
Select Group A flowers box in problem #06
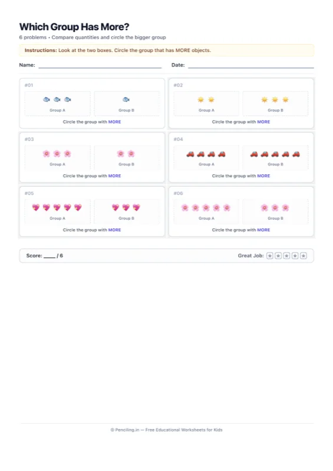point(206,212)
